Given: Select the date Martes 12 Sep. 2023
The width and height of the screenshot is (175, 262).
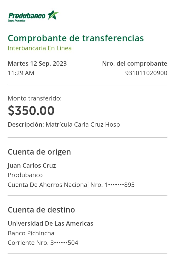Looking at the screenshot, I should 37,64.
